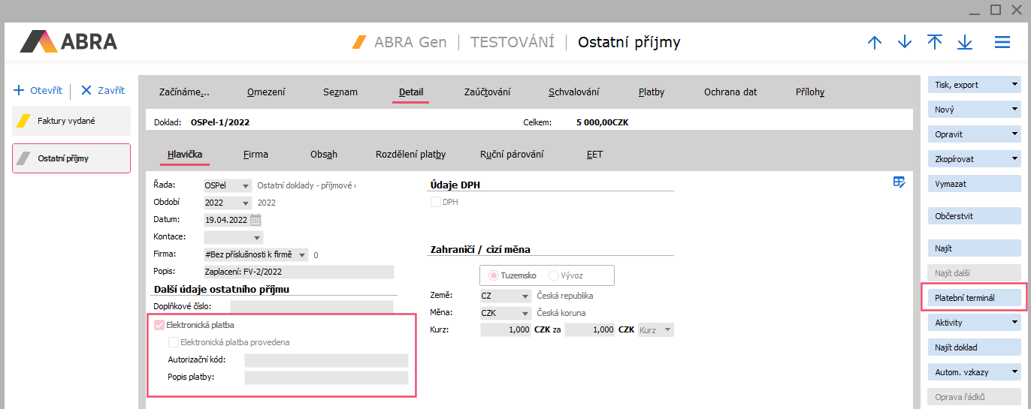
Task: Open the Rozdělení platby subtab
Action: 410,155
